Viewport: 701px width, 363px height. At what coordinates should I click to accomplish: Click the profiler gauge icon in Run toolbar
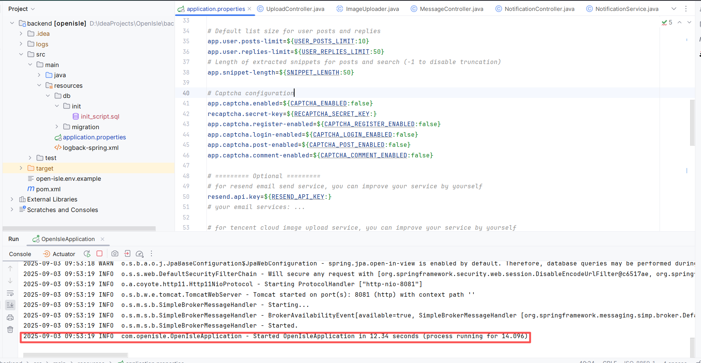pyautogui.click(x=139, y=254)
